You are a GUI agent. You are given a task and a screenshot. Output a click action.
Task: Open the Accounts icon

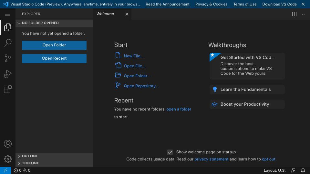click(8, 144)
